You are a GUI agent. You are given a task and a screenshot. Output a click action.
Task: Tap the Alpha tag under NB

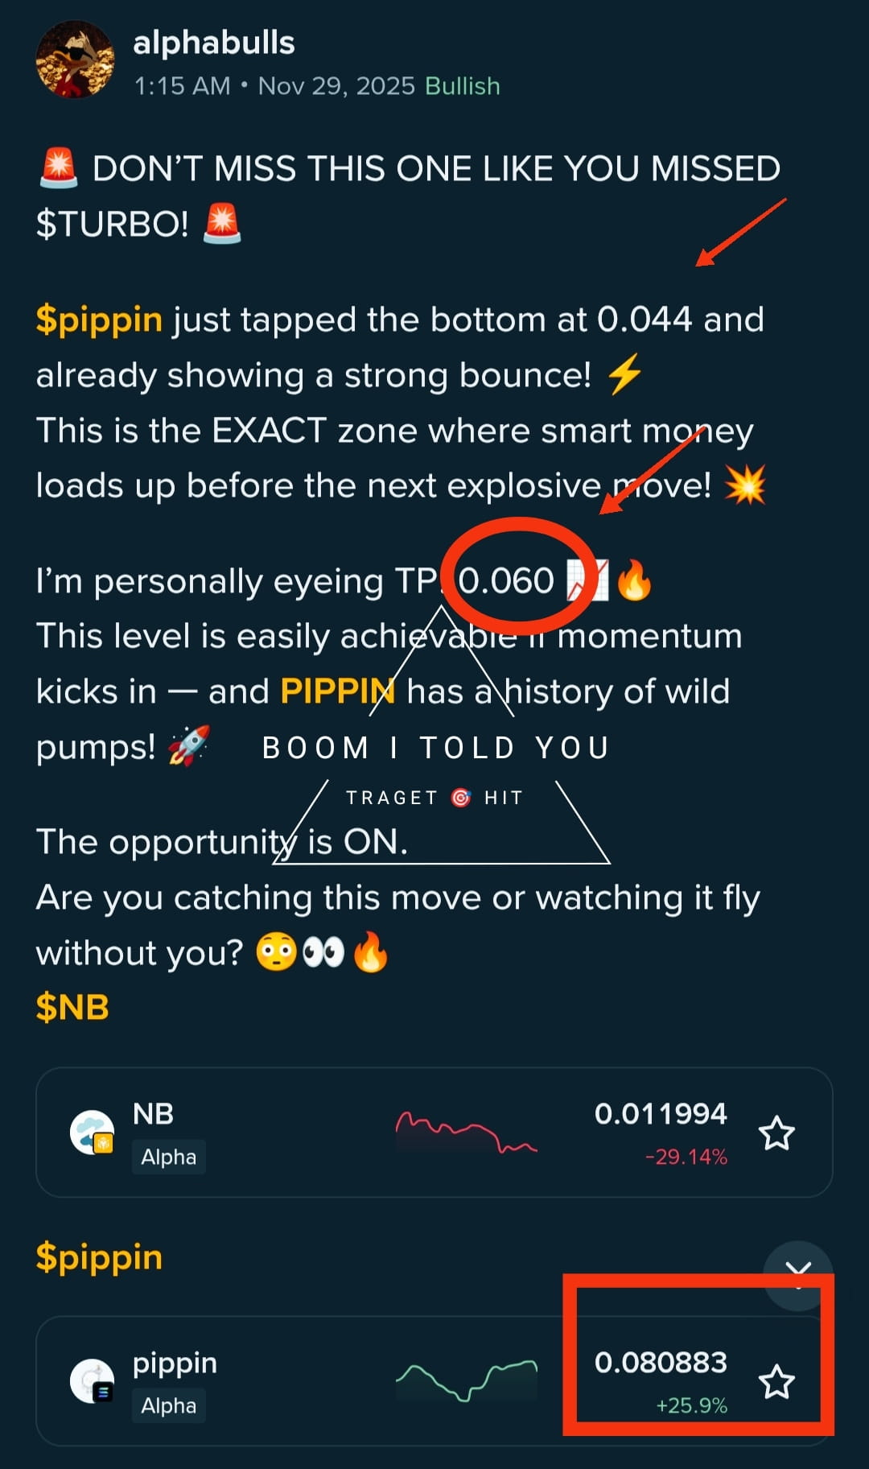click(168, 1157)
